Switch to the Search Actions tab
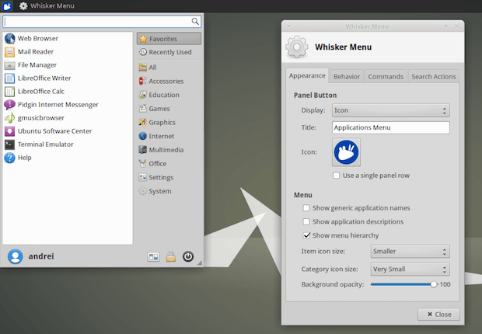The image size is (482, 334). [x=434, y=77]
